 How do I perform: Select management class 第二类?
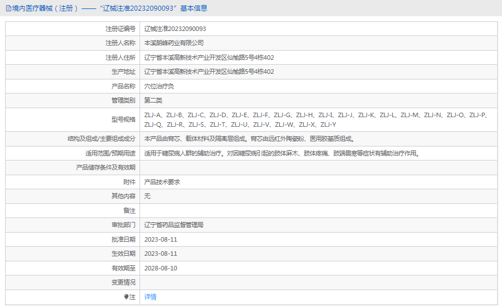153,100
